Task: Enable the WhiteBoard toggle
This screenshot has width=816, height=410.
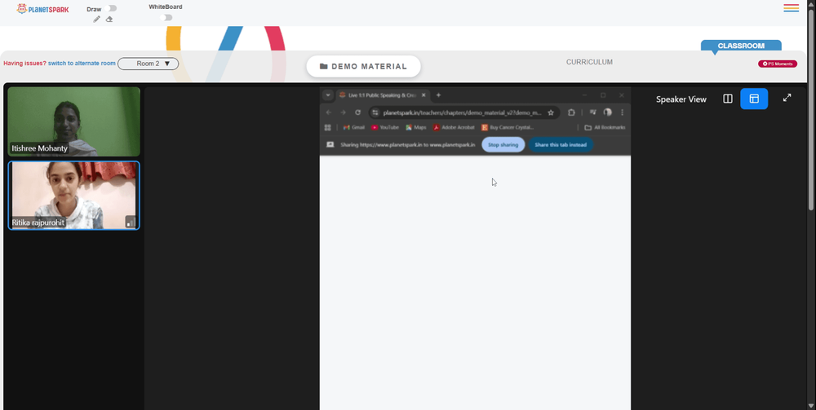Action: [166, 18]
